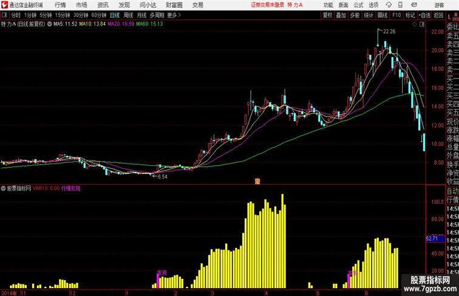Screen dimensions: 459x296
Task: Open the 资讯 menu
Action: (x=103, y=5)
